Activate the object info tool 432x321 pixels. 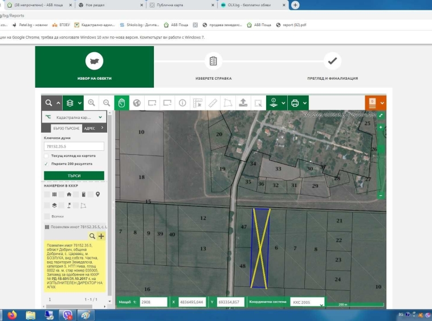pos(182,103)
